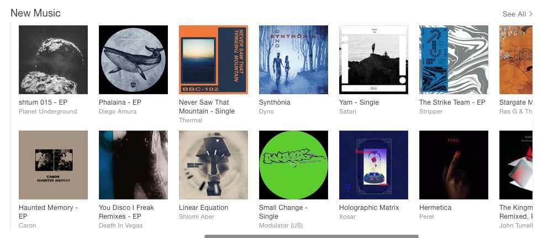543x238 pixels.
Task: Select the Yam Single album cover
Action: click(x=373, y=59)
